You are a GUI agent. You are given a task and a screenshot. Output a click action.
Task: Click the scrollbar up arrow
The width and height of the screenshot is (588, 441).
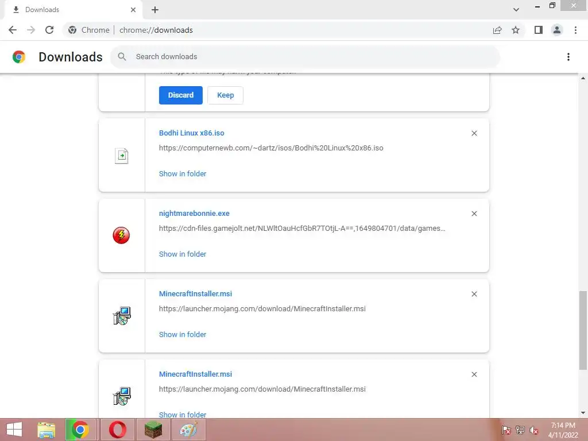(x=583, y=78)
